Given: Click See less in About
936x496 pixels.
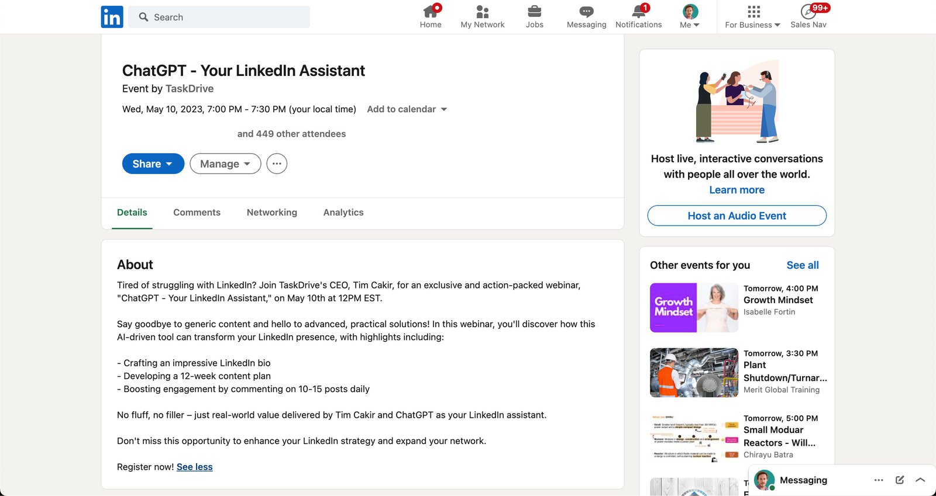Looking at the screenshot, I should pos(195,467).
